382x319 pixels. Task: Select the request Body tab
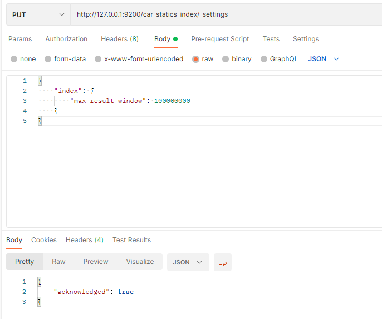166,39
